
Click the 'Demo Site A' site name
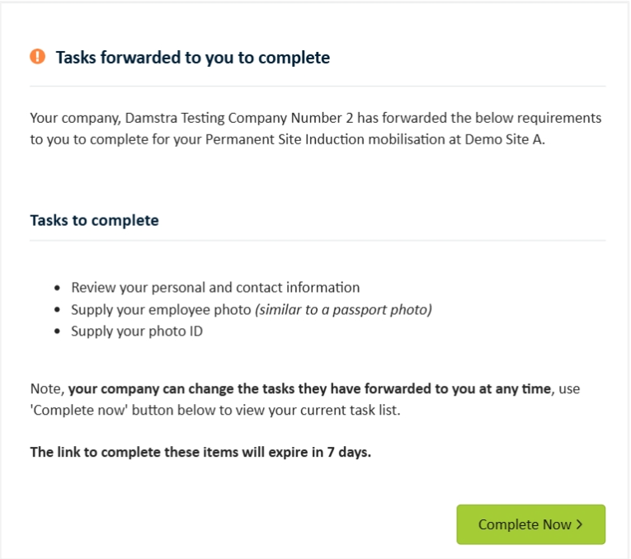pyautogui.click(x=503, y=139)
